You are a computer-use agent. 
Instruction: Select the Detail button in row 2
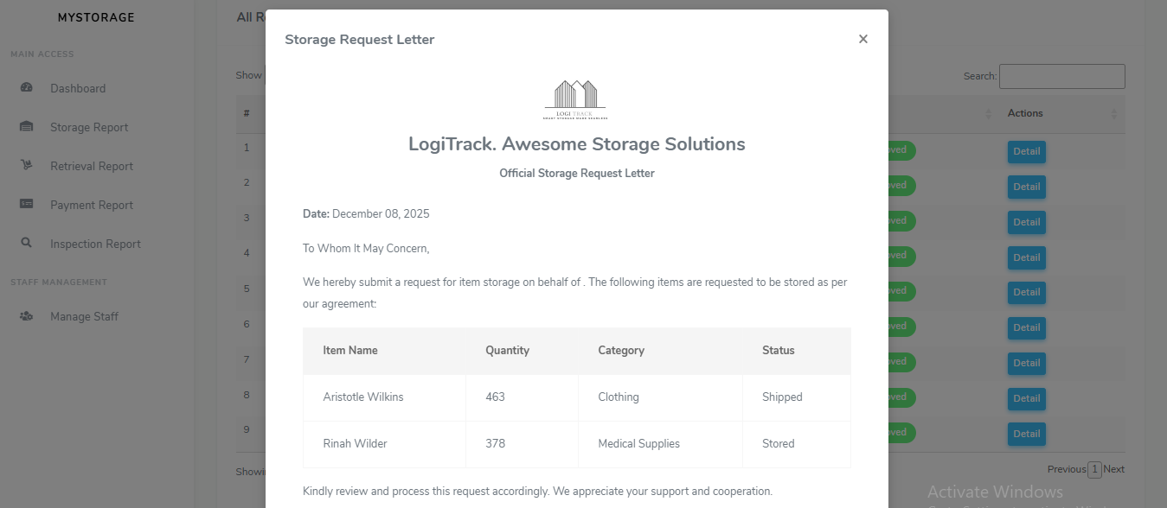coord(1026,187)
